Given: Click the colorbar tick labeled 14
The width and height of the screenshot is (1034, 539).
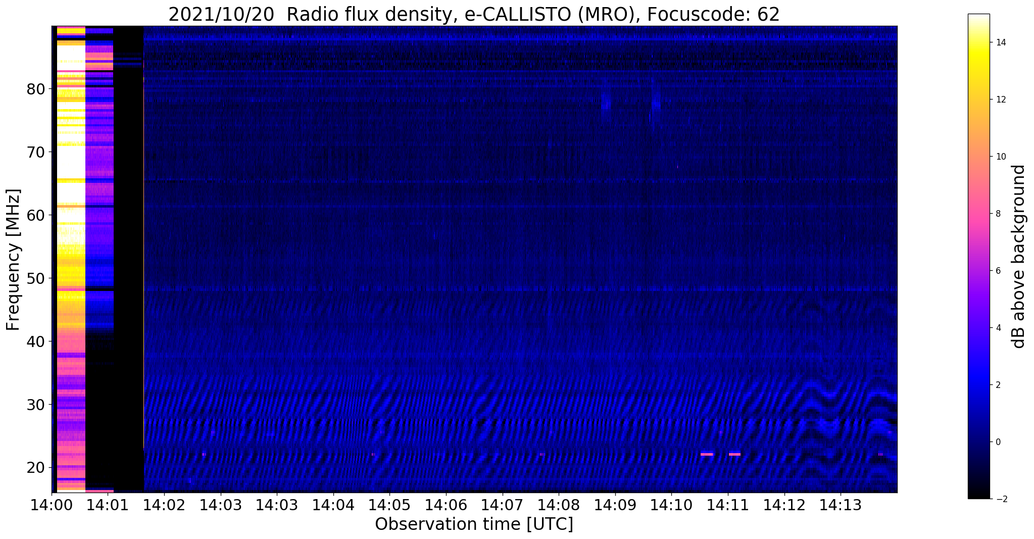Looking at the screenshot, I should pos(1000,42).
